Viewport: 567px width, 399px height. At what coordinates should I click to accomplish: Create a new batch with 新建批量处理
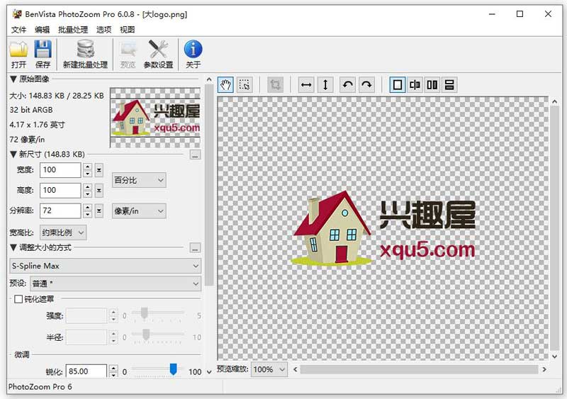click(x=85, y=54)
